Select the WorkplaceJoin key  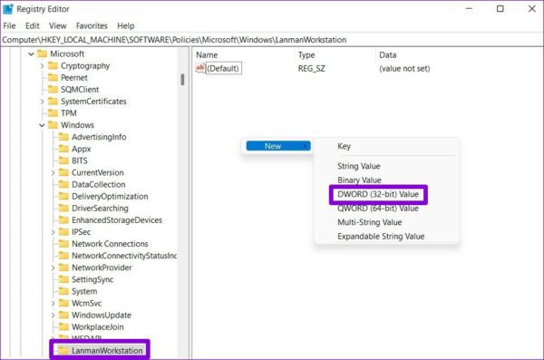coord(98,327)
